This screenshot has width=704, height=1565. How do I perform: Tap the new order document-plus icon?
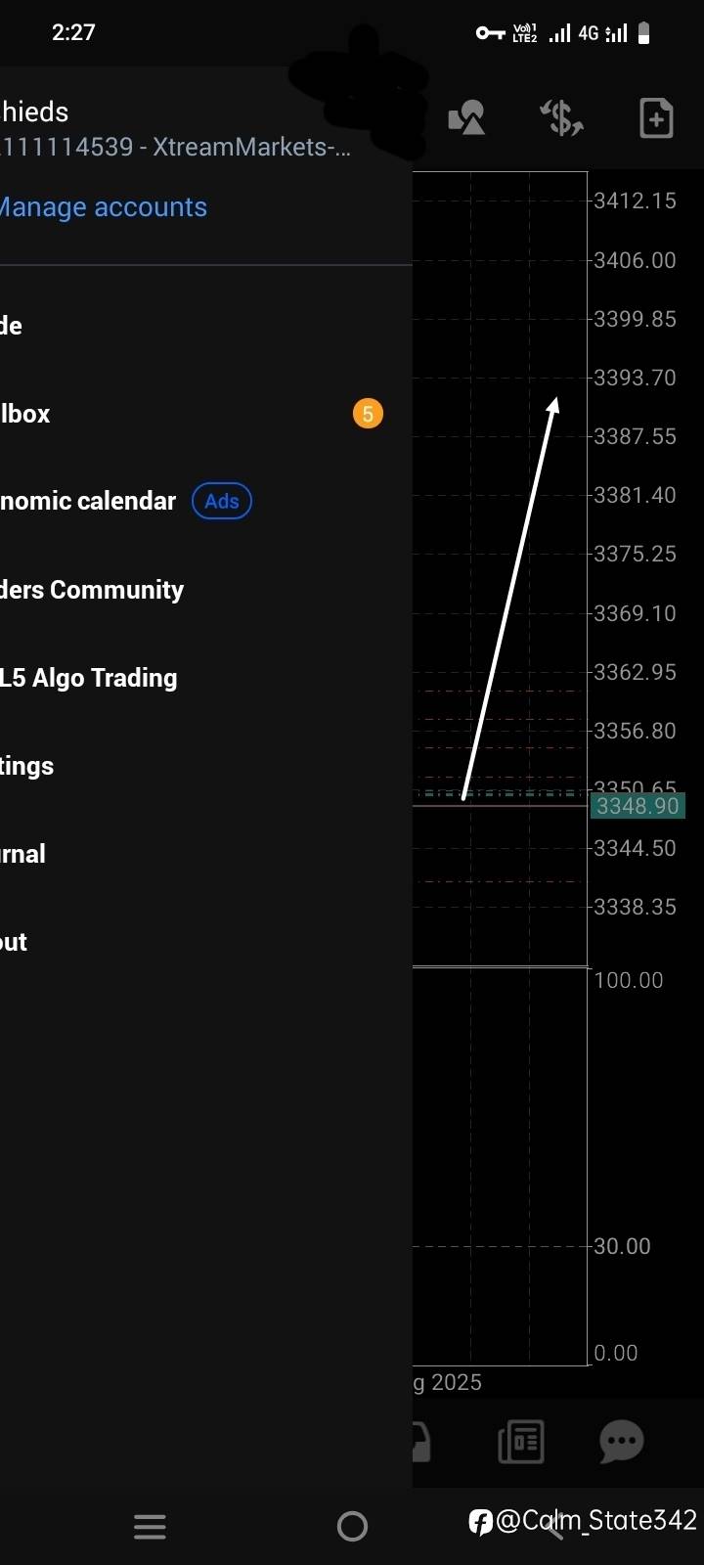click(656, 118)
